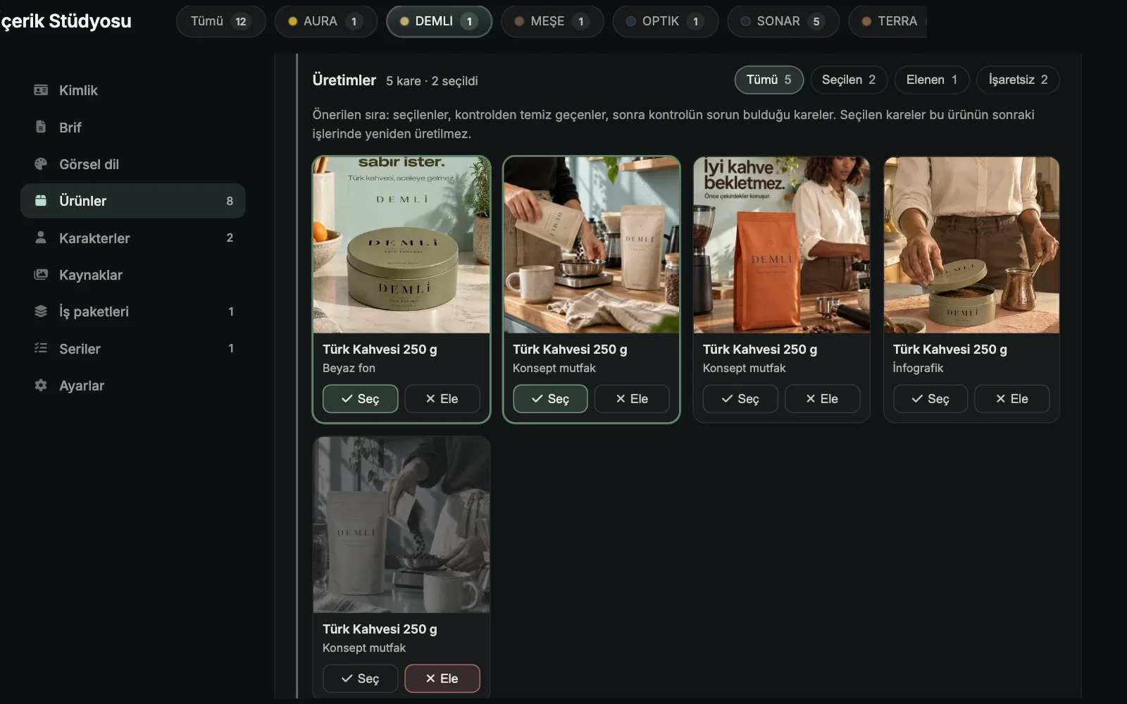Click Ele on the orange bag card
The width and height of the screenshot is (1127, 704).
coord(822,399)
